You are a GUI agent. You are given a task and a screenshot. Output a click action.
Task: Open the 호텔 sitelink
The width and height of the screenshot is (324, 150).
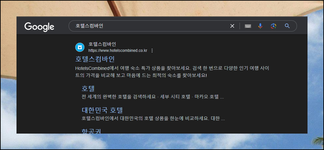coord(88,88)
